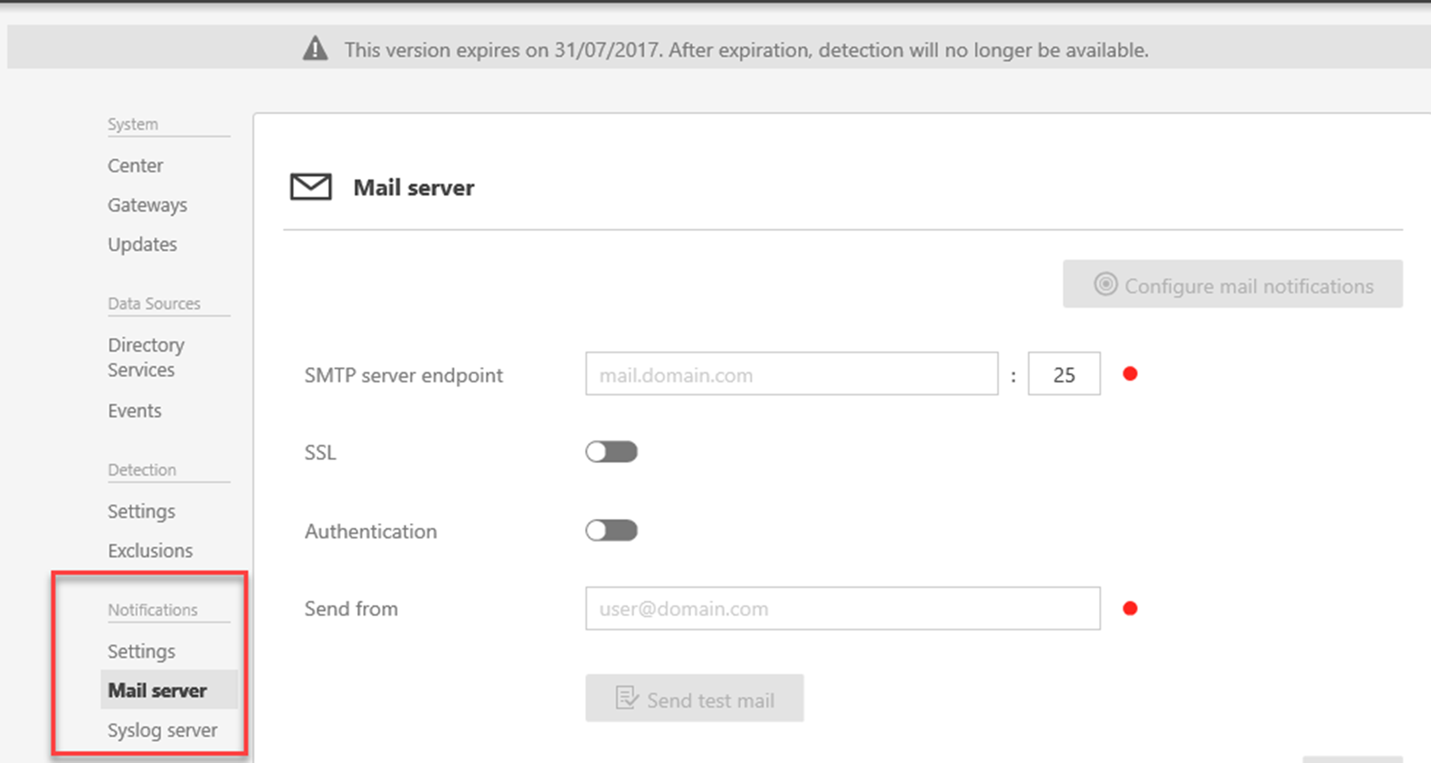The height and width of the screenshot is (763, 1431).
Task: Click the Send from email field
Action: pyautogui.click(x=843, y=608)
